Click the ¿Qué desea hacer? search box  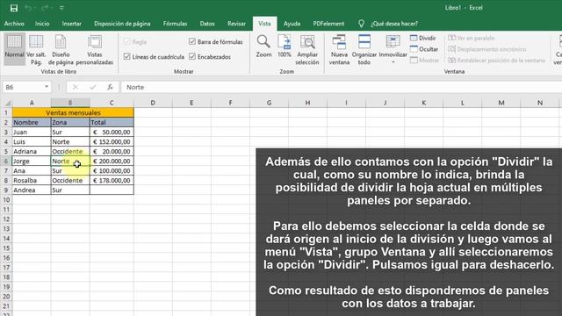[x=394, y=24]
